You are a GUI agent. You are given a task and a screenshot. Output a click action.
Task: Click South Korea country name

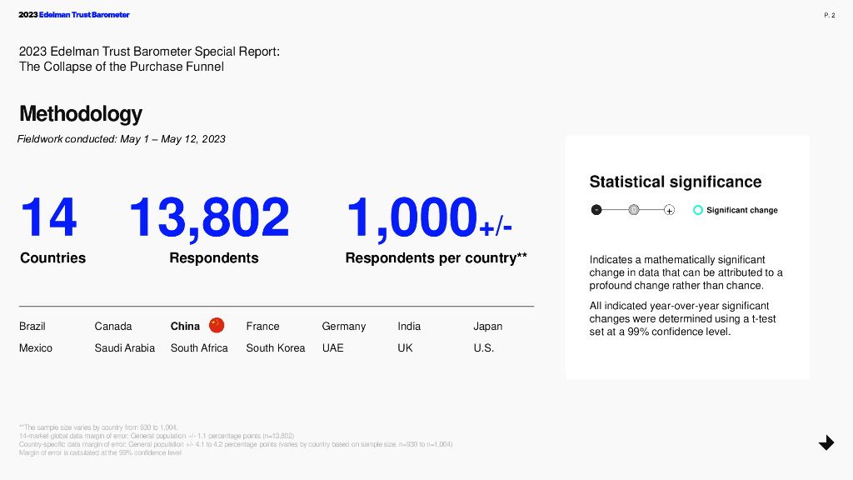tap(275, 347)
